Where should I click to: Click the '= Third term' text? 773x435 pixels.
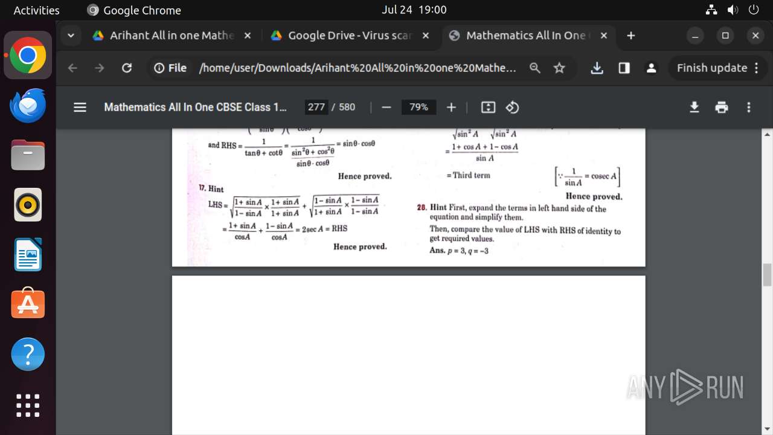point(468,175)
